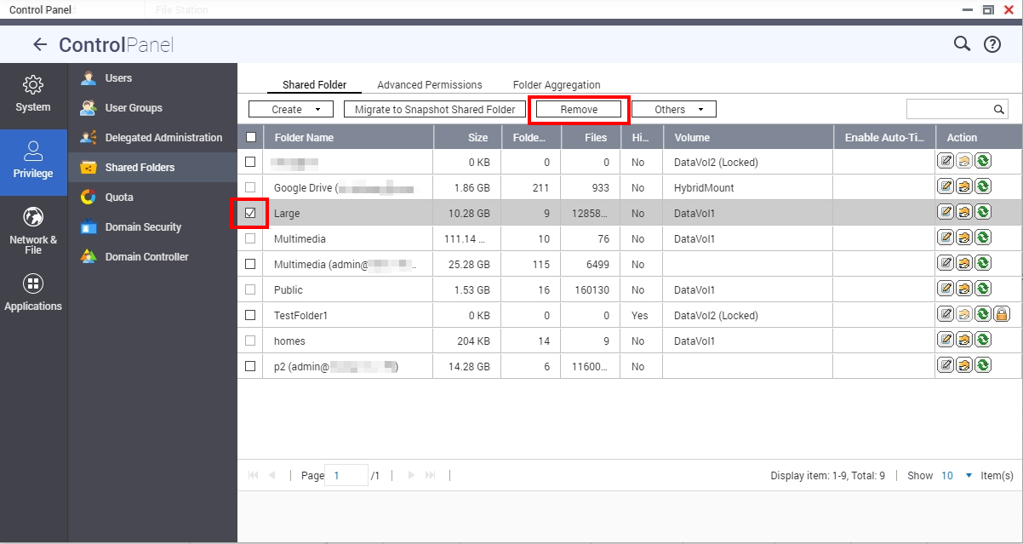
Task: Open the Others dropdown menu
Action: point(673,109)
